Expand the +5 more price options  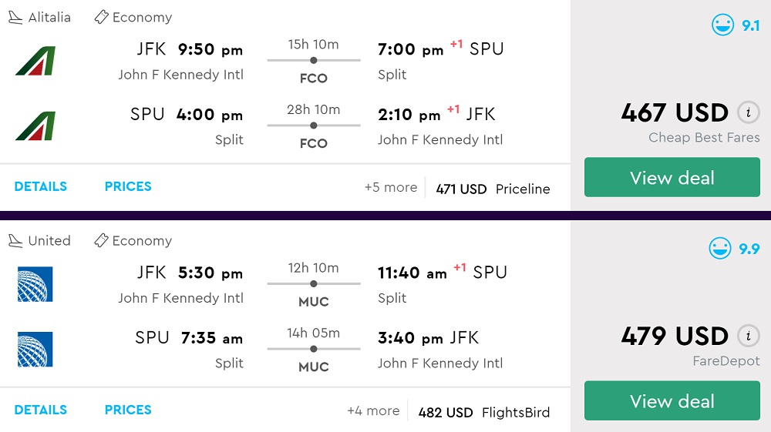[390, 188]
